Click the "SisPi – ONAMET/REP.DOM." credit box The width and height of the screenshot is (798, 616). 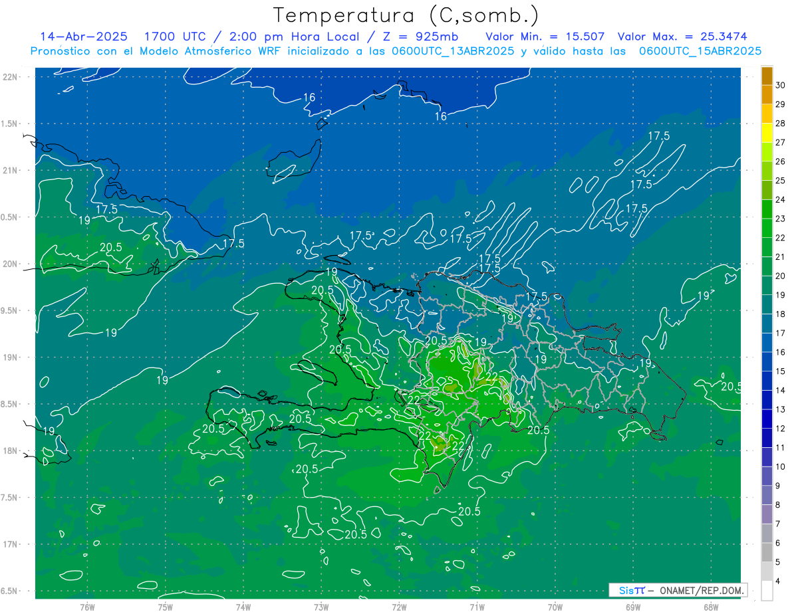point(678,590)
